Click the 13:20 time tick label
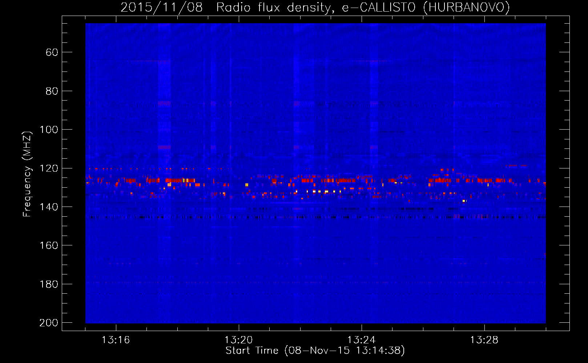This screenshot has height=363, width=588. tap(238, 340)
